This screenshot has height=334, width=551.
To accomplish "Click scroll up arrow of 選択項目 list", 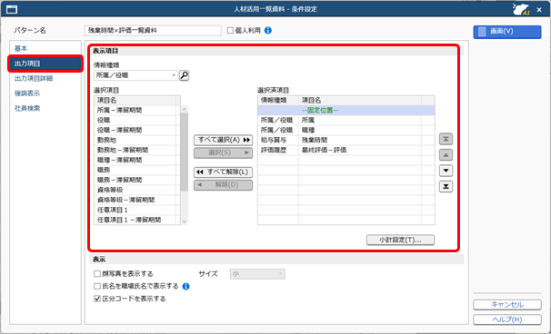I will 185,110.
